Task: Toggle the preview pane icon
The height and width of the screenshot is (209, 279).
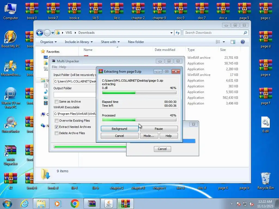Action: (233, 42)
